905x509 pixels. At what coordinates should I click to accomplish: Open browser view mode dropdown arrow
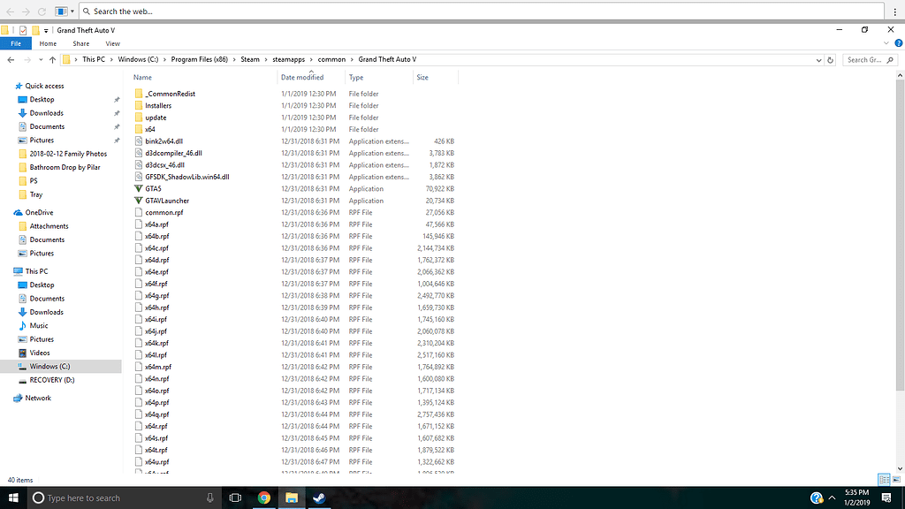[72, 11]
